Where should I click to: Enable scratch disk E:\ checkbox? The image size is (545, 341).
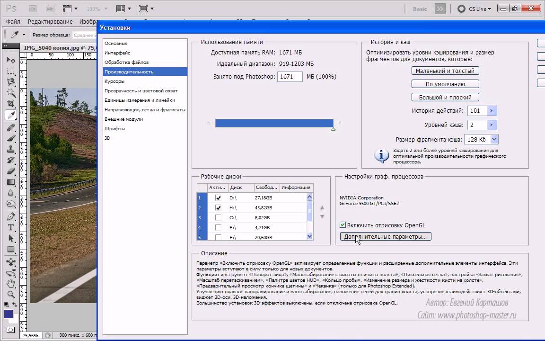point(218,227)
